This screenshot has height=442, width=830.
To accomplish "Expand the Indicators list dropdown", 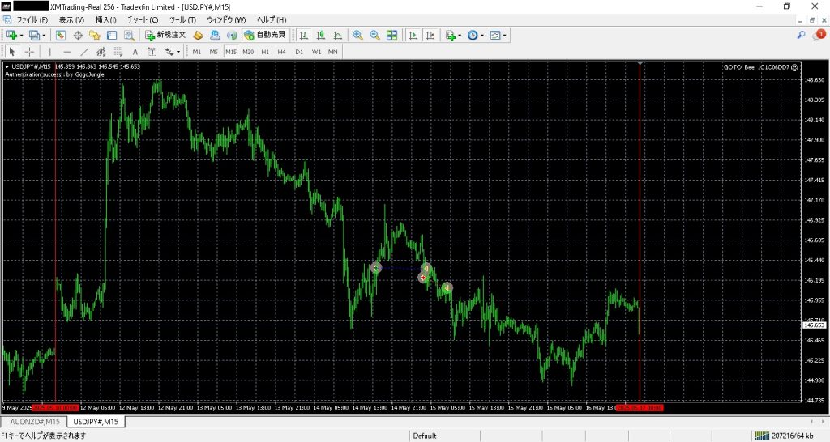I will tap(460, 35).
